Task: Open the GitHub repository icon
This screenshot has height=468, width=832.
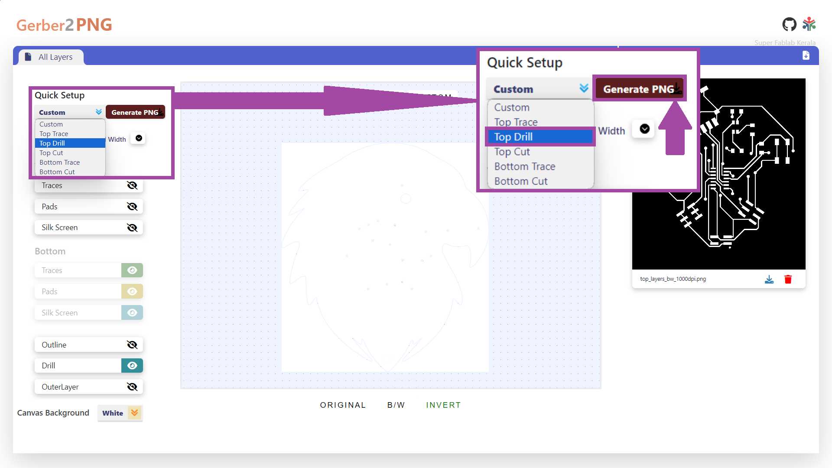Action: tap(789, 25)
